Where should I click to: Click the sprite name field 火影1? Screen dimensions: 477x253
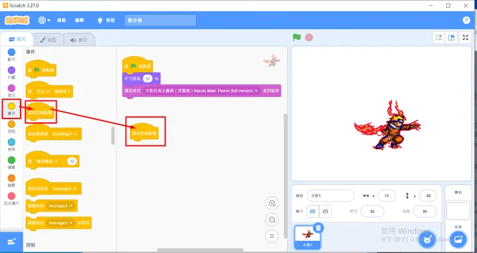331,196
